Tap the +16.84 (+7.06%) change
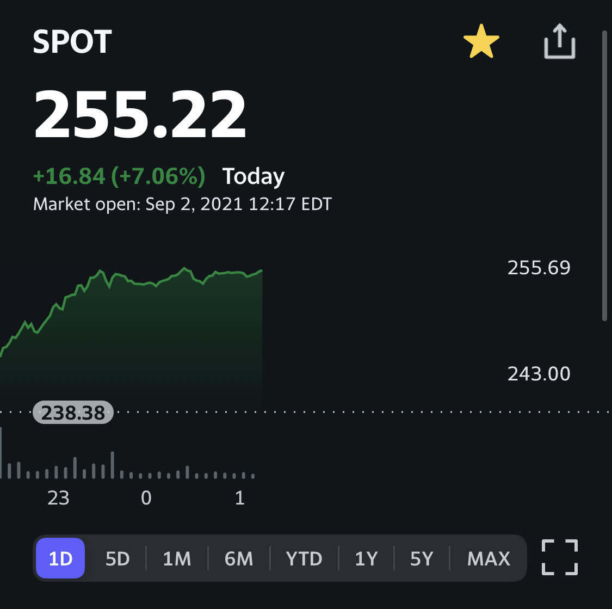This screenshot has height=609, width=612. click(119, 176)
